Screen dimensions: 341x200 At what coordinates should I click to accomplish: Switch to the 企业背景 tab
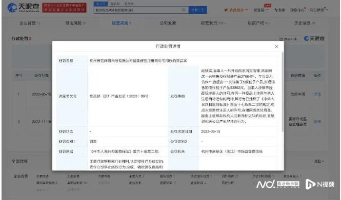[30, 23]
